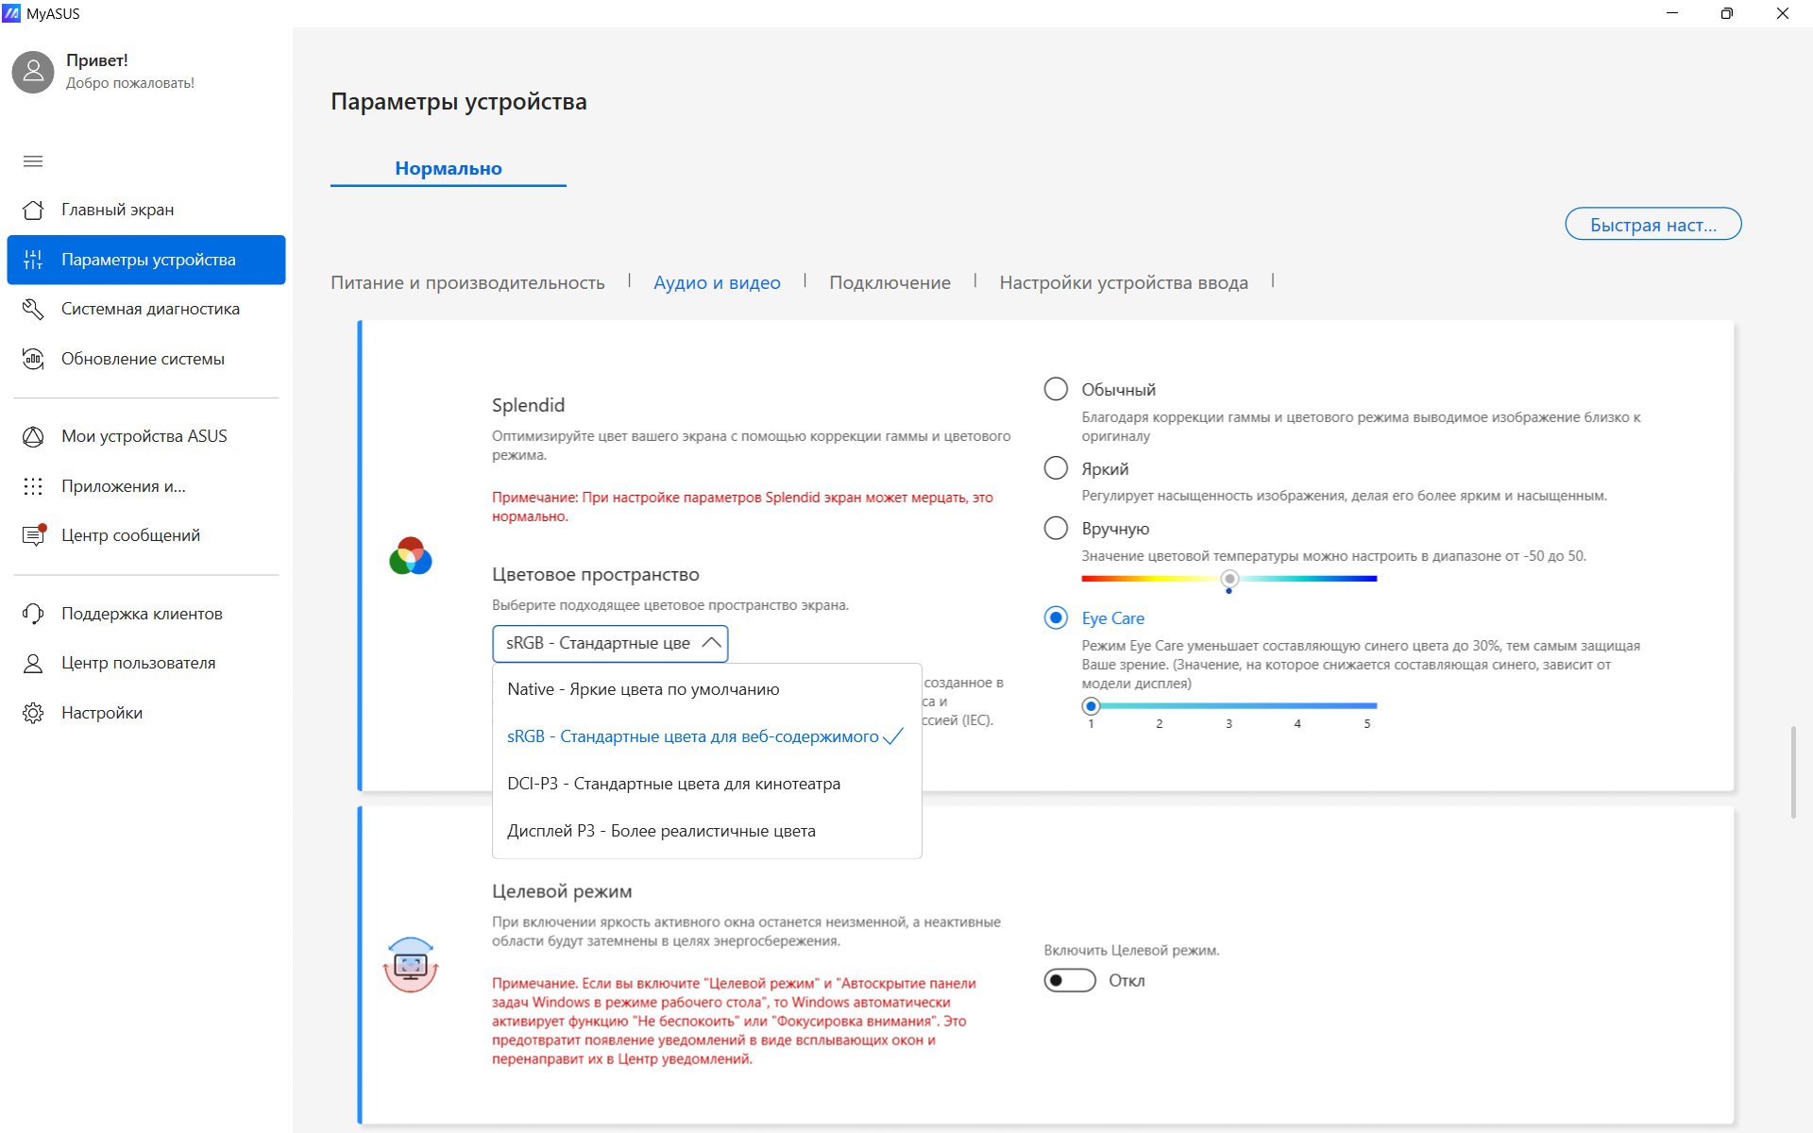The image size is (1813, 1133).
Task: Click the ASUS devices icon
Action: pos(33,436)
